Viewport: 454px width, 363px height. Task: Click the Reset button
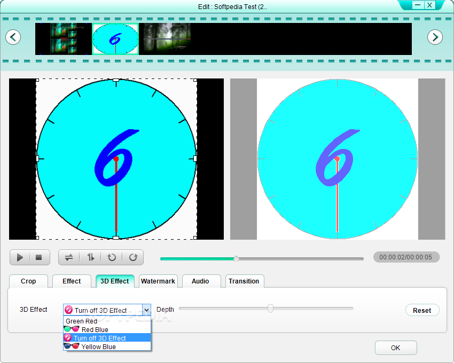(x=422, y=310)
